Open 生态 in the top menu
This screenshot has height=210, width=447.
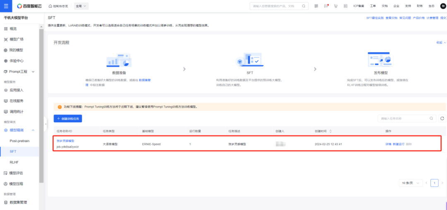point(431,6)
